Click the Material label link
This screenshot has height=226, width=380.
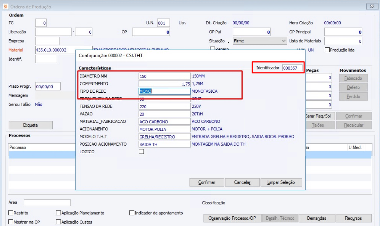coord(16,50)
